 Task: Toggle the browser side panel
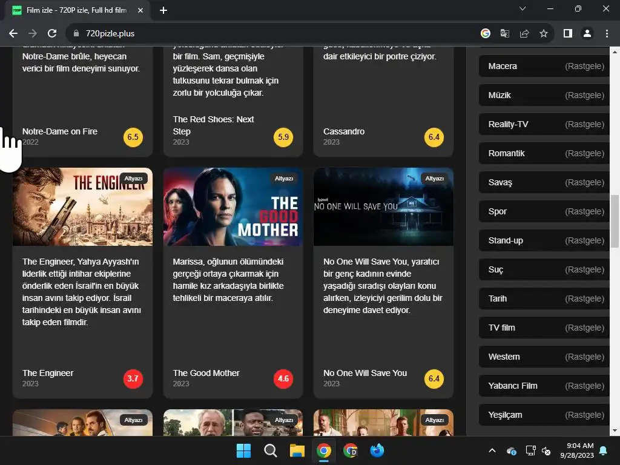(568, 34)
